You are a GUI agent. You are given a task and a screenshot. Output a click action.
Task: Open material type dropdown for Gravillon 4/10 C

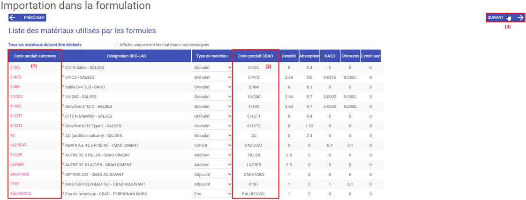coord(212,106)
